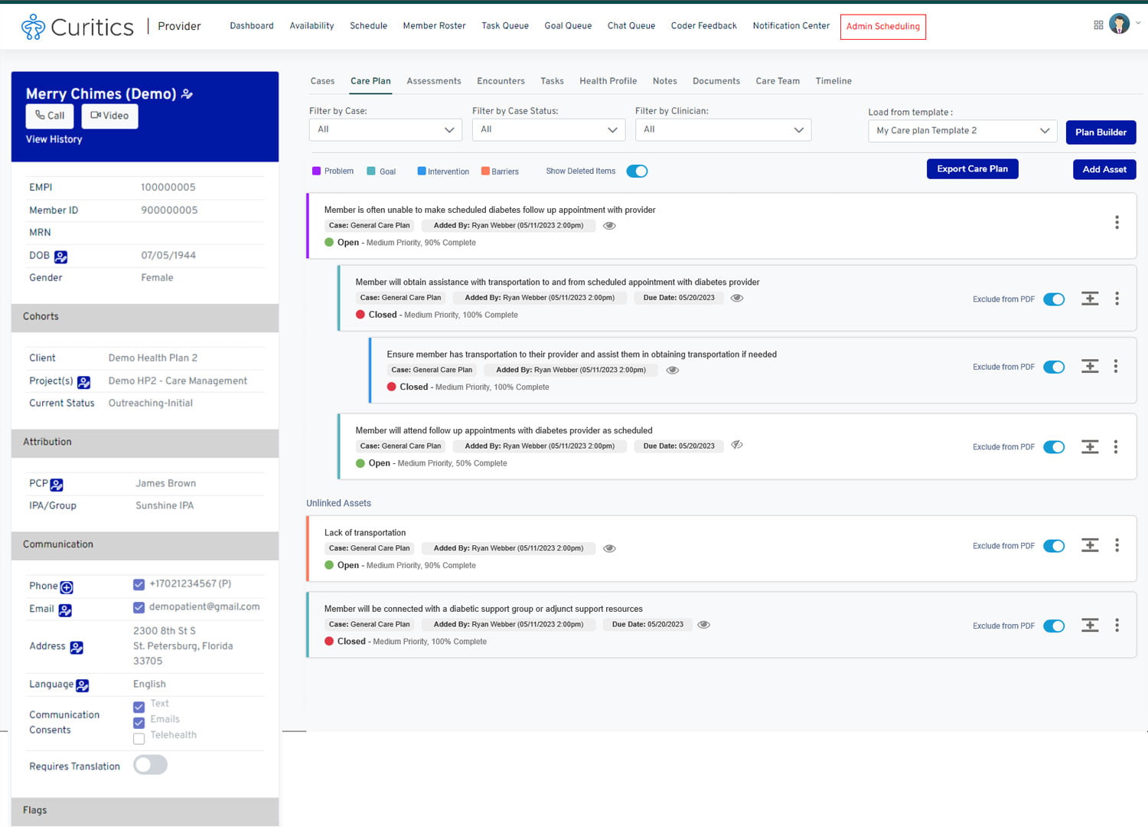This screenshot has width=1148, height=827.
Task: Edit DOB using its edit icon
Action: click(61, 257)
